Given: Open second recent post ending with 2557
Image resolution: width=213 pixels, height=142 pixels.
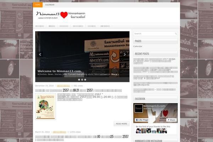Looking at the screenshot, I should coord(155,70).
